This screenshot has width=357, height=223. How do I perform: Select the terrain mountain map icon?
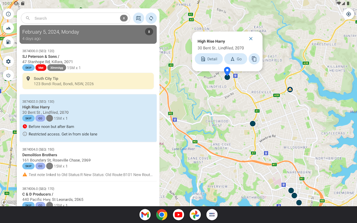tap(8, 28)
